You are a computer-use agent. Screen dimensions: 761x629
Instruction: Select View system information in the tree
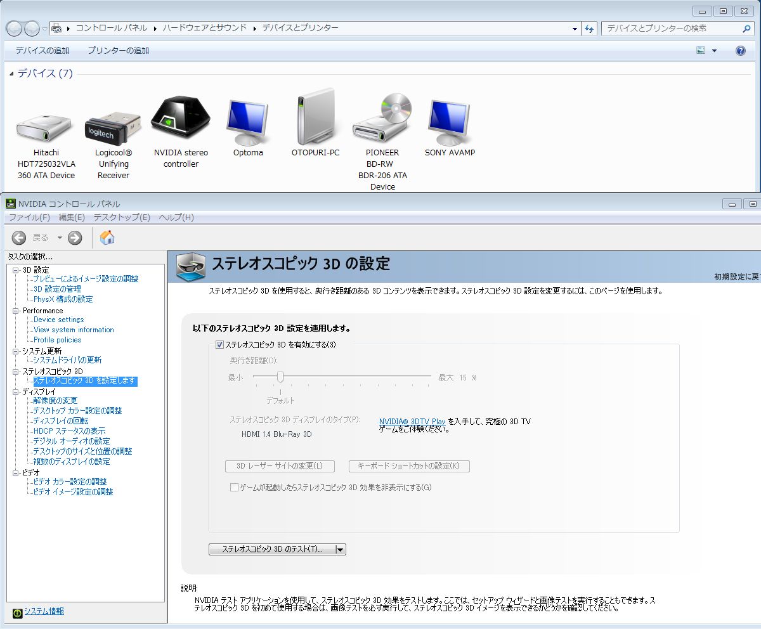(74, 330)
